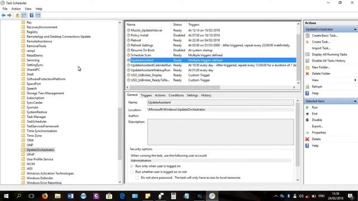Open Firefox from the taskbar
This screenshot has height=201, width=358.
point(45,196)
